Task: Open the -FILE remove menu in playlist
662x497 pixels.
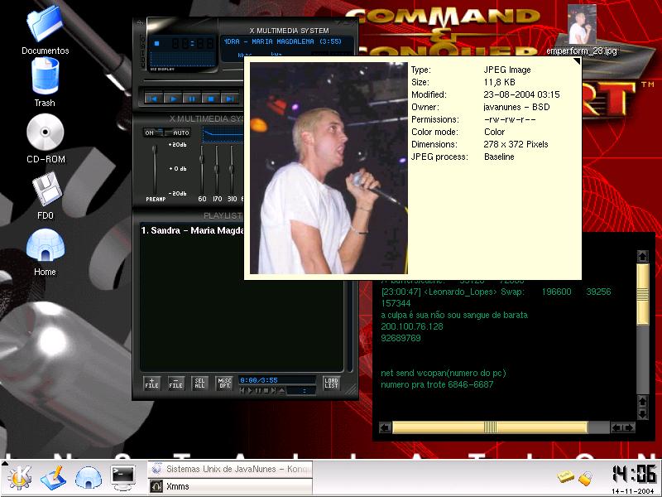Action: point(175,383)
